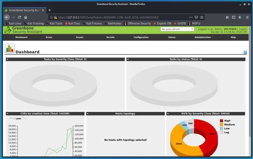
Task: Open the GHDB bookmark
Action: click(180, 23)
